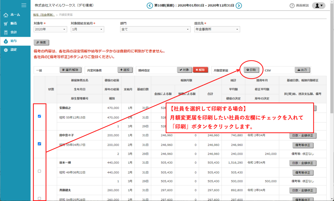Uncheck the checkbox for 安藤信之
This screenshot has width=334, height=201.
(x=39, y=116)
